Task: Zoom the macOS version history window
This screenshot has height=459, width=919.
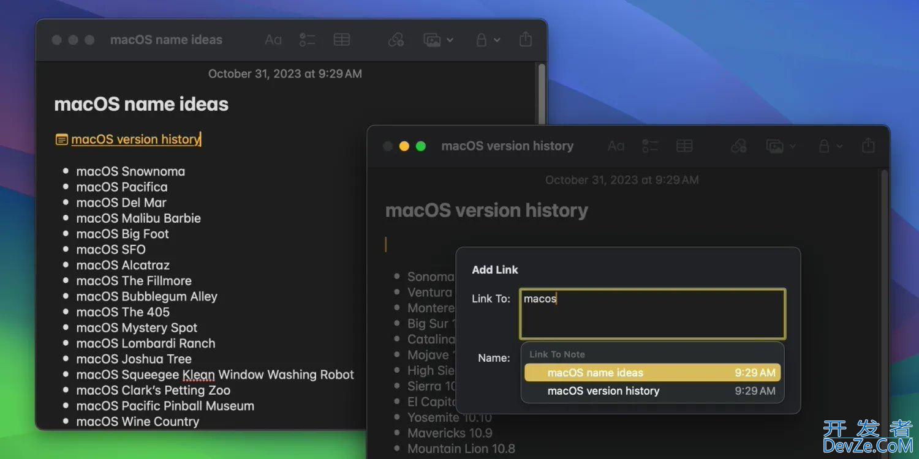Action: 421,146
